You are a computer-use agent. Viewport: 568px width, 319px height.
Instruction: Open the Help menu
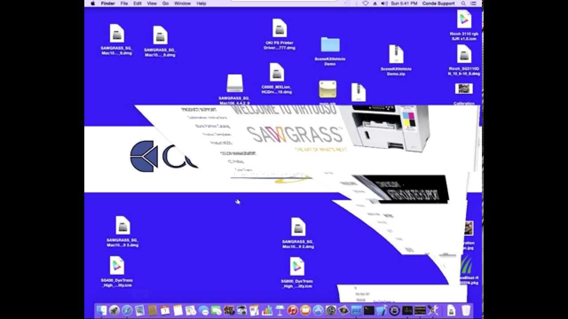click(x=201, y=3)
